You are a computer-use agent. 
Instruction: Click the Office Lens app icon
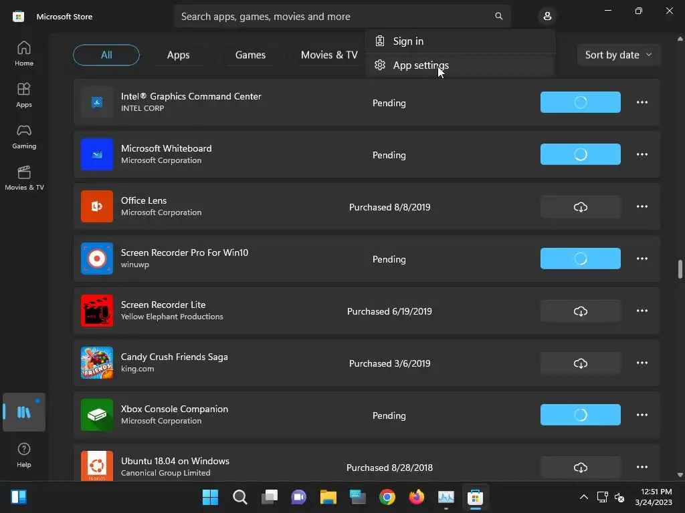(97, 206)
